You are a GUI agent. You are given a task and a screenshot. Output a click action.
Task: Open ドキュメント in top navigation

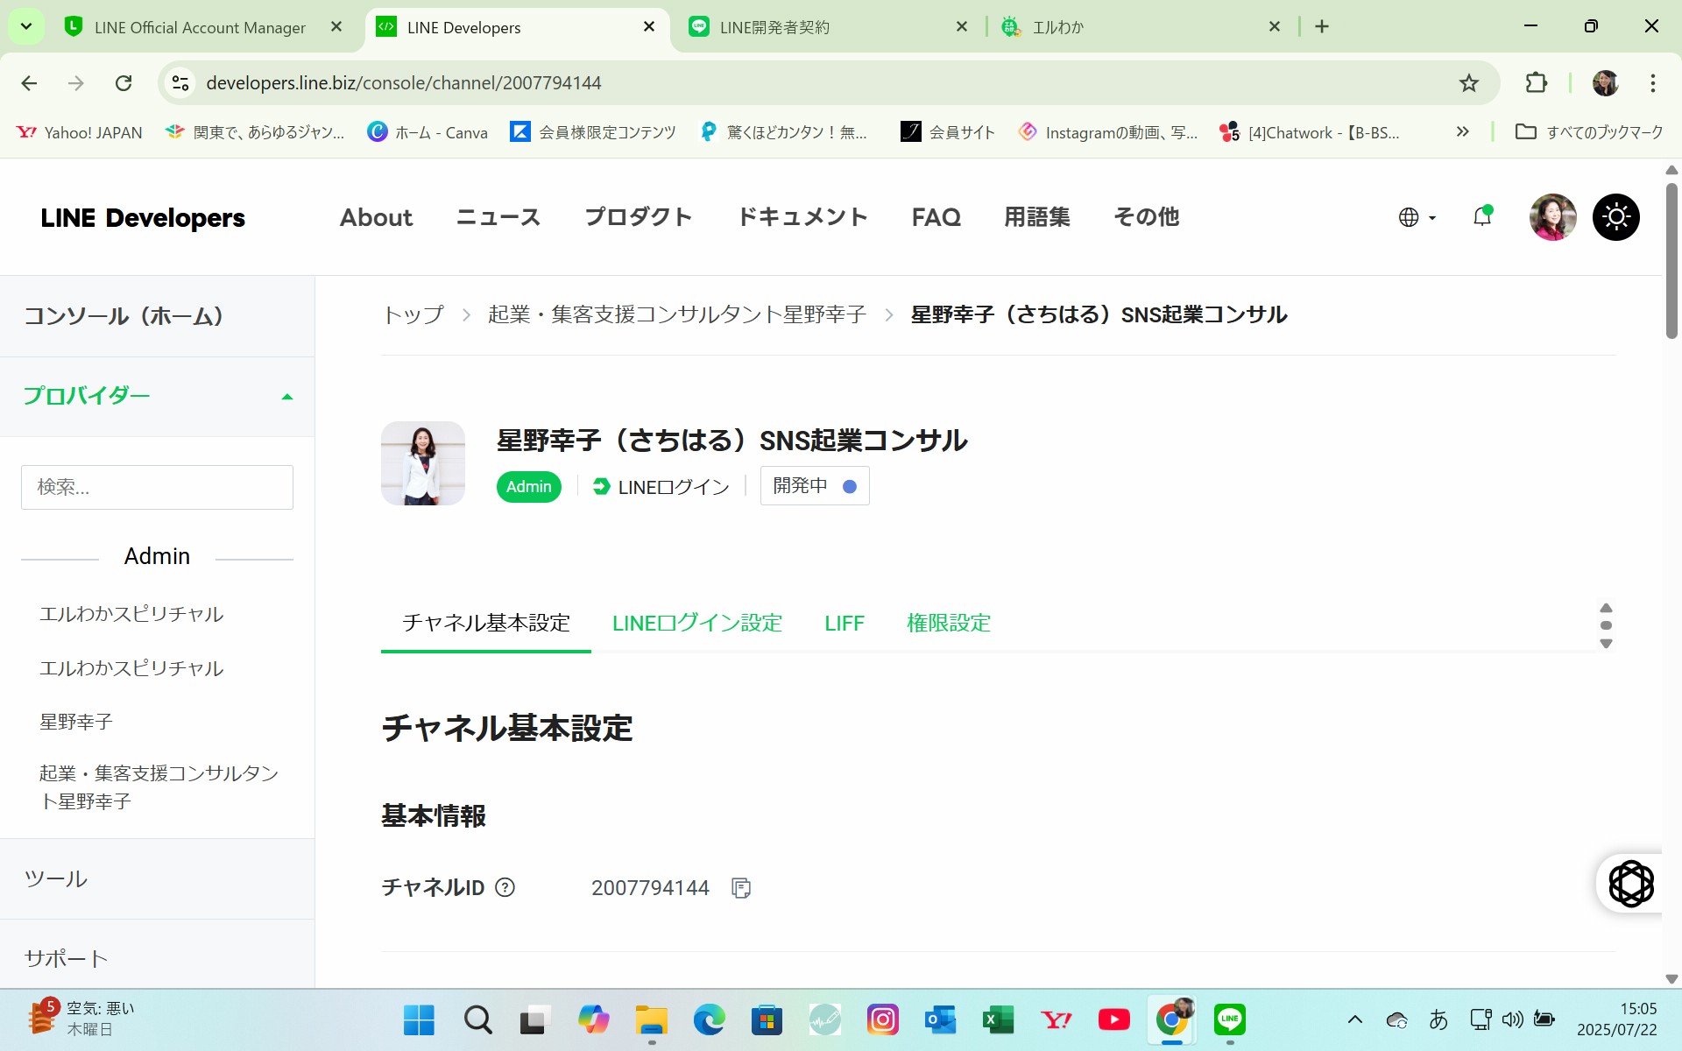click(x=802, y=217)
